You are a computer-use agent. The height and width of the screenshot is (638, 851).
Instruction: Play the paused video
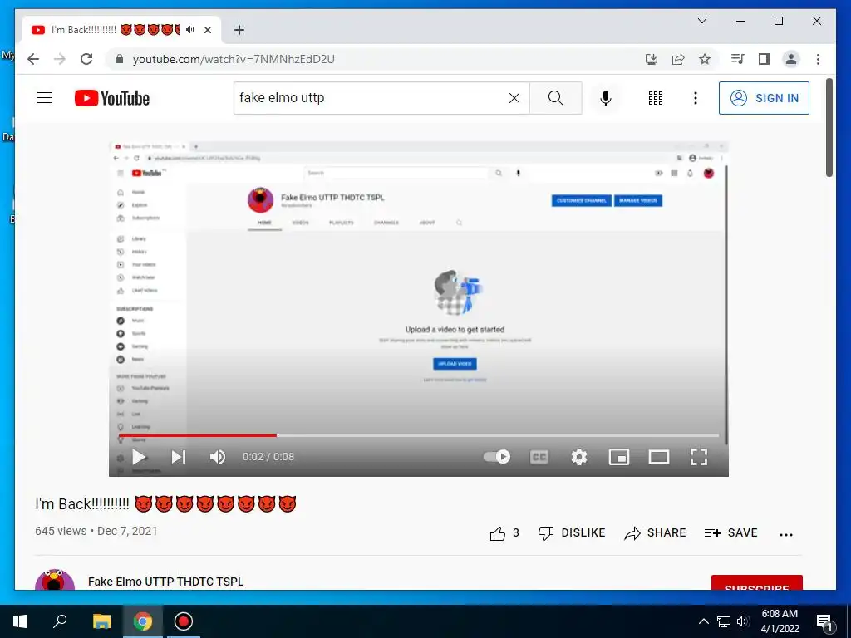140,457
